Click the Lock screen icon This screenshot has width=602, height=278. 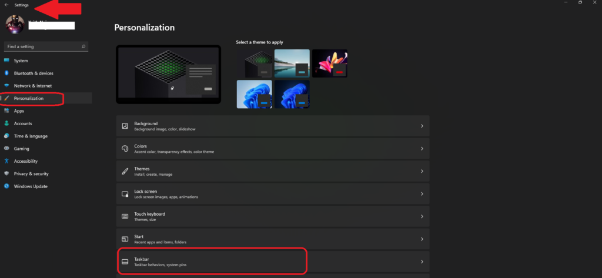tap(125, 194)
